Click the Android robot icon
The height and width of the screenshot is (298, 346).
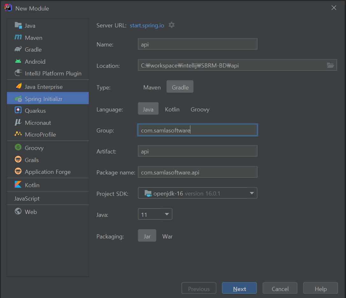pos(18,61)
